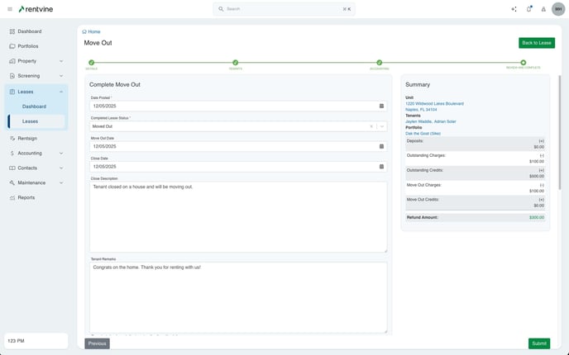Image resolution: width=569 pixels, height=355 pixels.
Task: Open the Date Posted calendar picker
Action: [381, 106]
